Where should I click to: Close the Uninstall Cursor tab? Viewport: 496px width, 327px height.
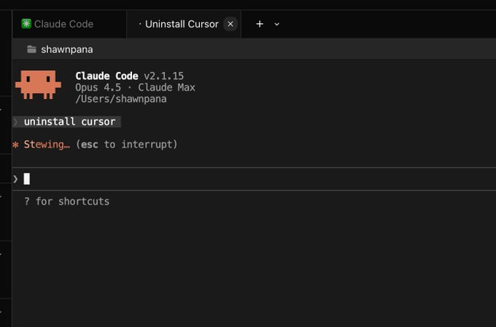[x=230, y=24]
